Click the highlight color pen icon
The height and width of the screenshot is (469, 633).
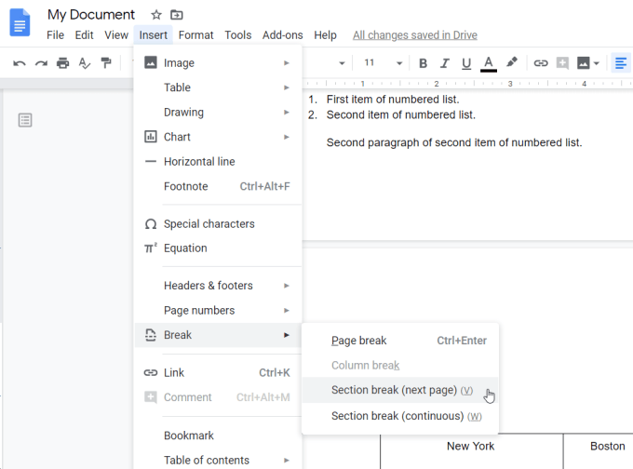511,63
